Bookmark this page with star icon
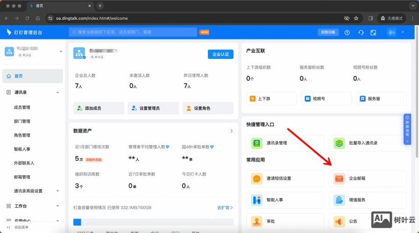The height and width of the screenshot is (233, 419). tap(356, 18)
